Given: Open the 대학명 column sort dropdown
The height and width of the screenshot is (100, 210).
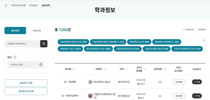Looking at the screenshot, I should pyautogui.click(x=104, y=69).
